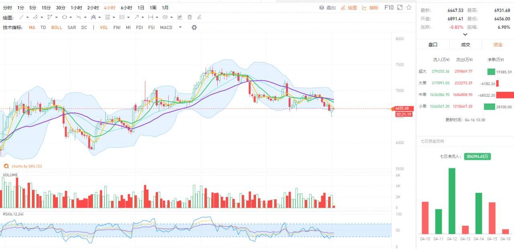Screen dimensions: 514x249
Task: Select the arrow drawing tool
Action: tap(137, 17)
